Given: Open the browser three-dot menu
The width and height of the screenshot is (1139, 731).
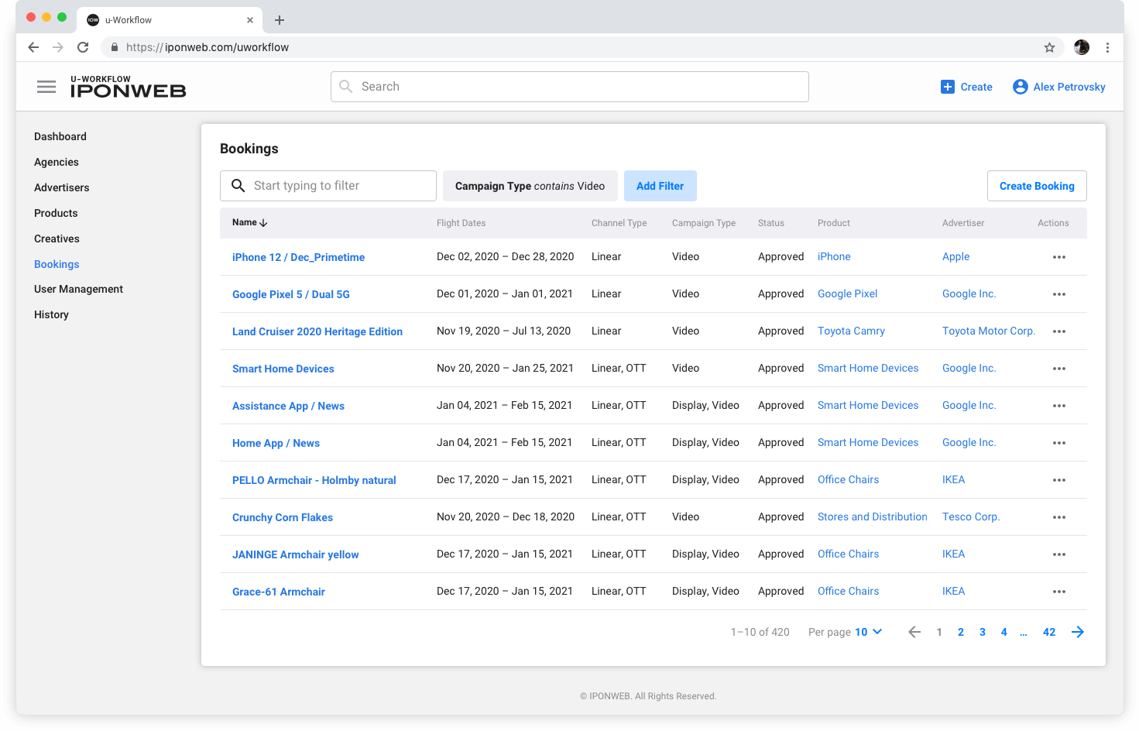Looking at the screenshot, I should (x=1107, y=47).
